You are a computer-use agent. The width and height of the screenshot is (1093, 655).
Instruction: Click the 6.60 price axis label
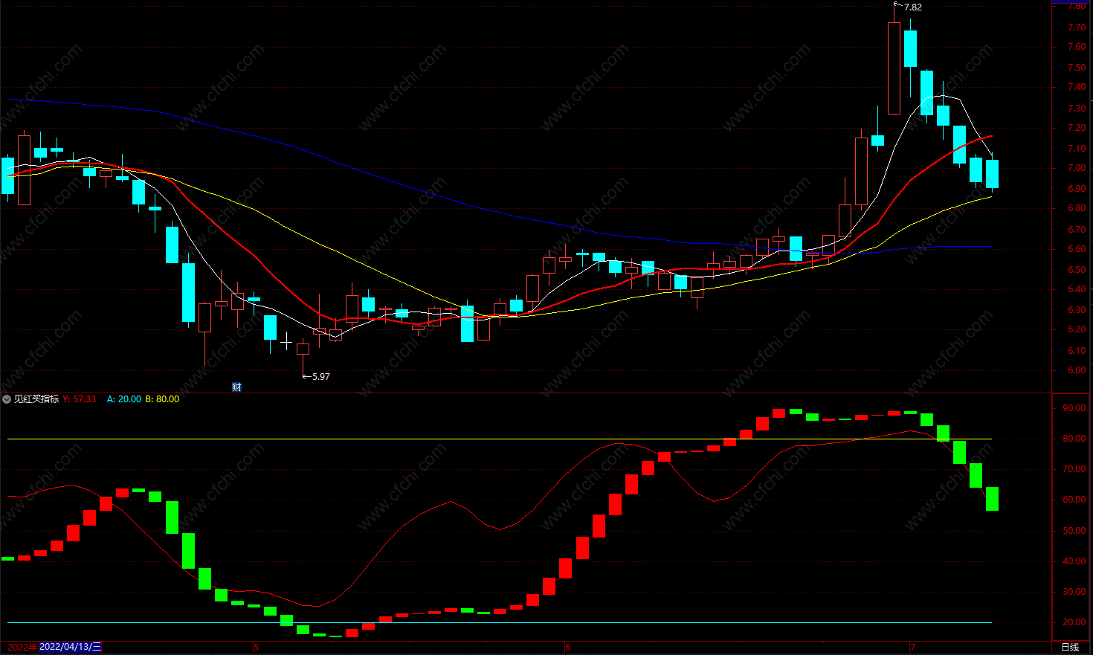pyautogui.click(x=1077, y=250)
